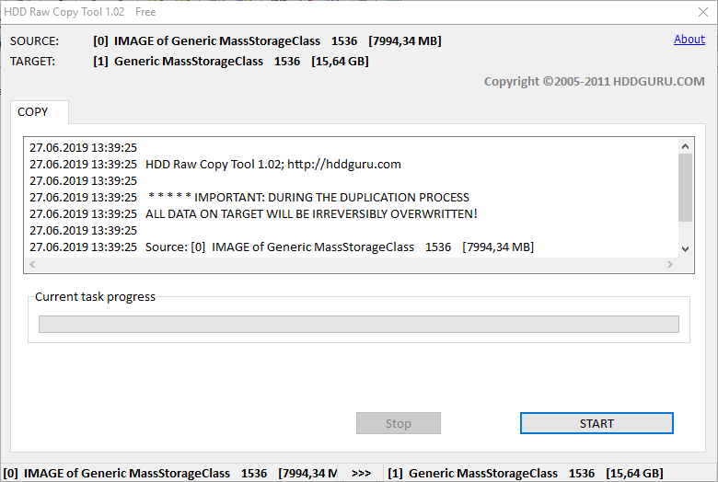Click the >>> arrow in the status bar

pos(361,473)
